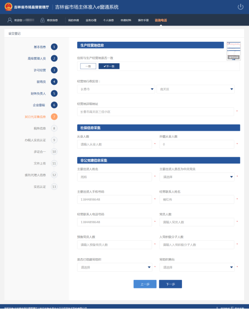Expand 主要出资人是否为中共党员 dropdown

pos(197,177)
